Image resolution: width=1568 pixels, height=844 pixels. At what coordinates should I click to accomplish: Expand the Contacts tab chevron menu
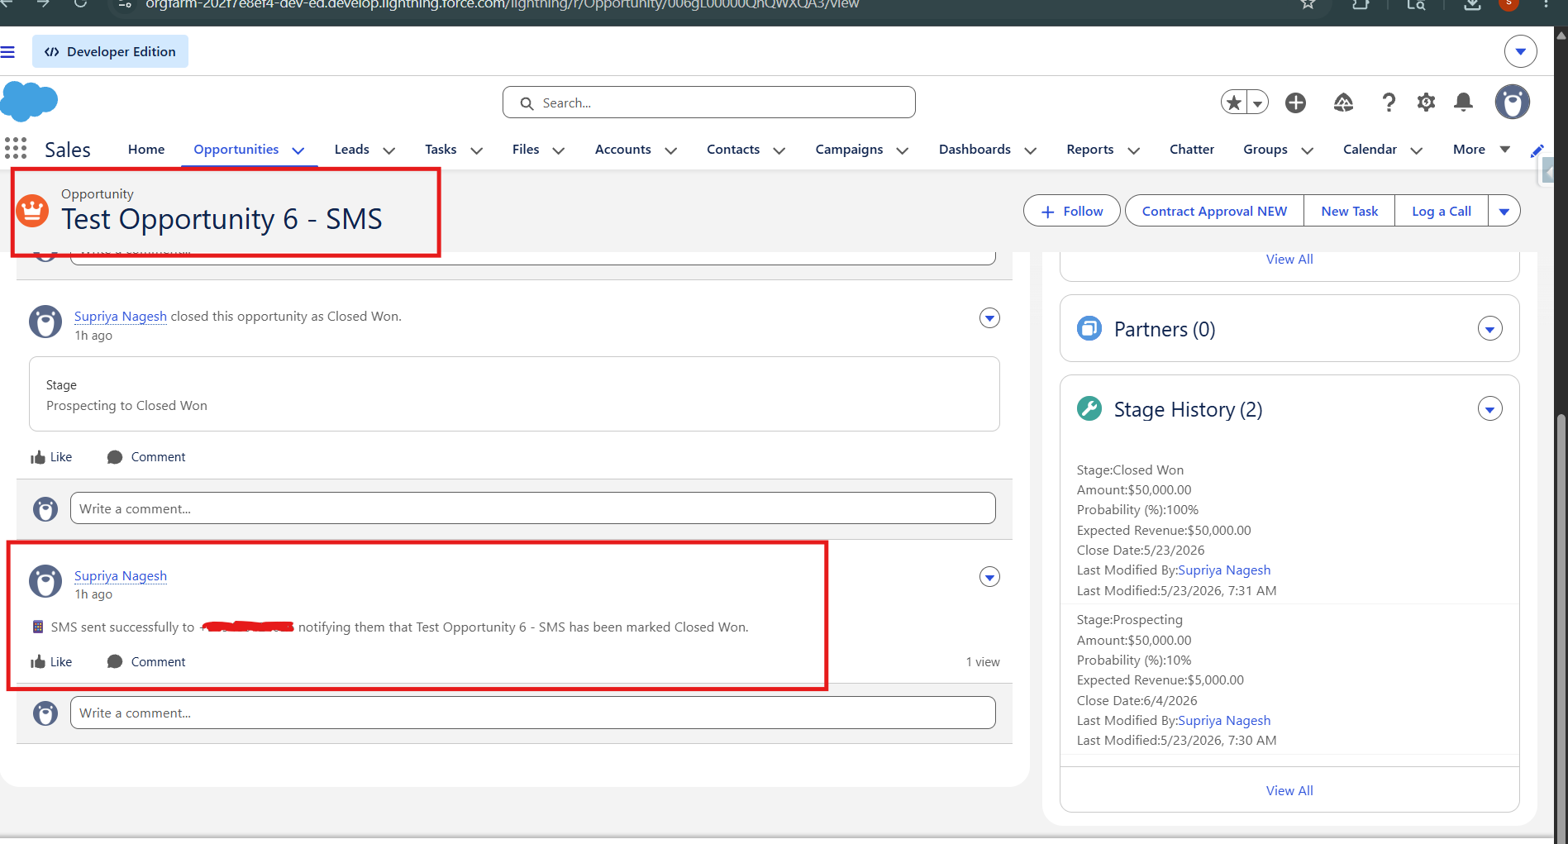pyautogui.click(x=779, y=150)
